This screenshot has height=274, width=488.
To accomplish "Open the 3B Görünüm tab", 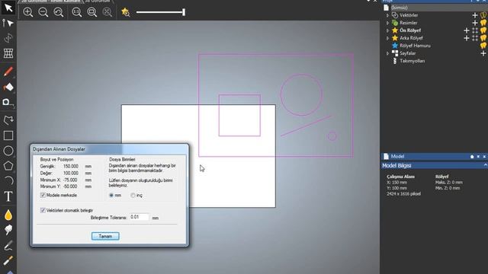I will [x=98, y=2].
